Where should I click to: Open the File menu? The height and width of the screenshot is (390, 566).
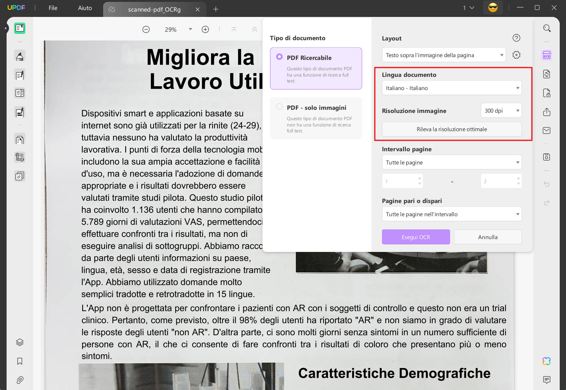tap(53, 8)
